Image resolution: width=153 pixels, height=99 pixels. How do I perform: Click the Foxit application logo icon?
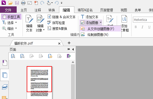tap(4, 3)
